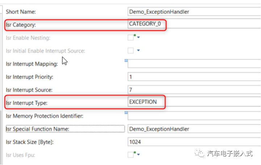Select the focused Isr Special Function Name label

click(x=65, y=129)
